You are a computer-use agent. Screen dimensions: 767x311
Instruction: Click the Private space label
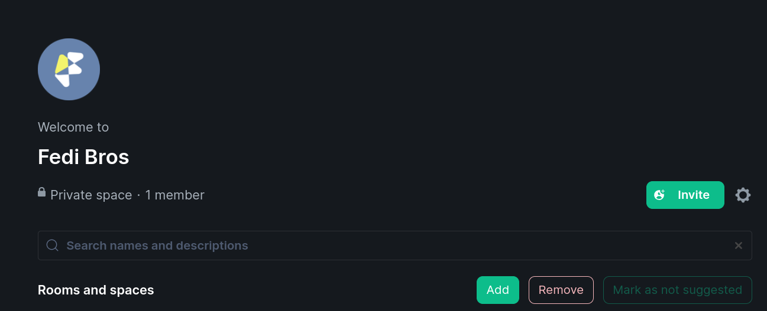click(x=91, y=195)
